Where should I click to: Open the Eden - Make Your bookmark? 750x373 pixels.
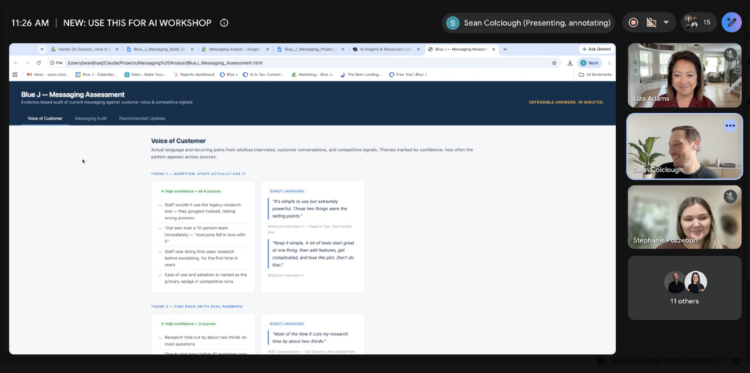click(x=144, y=75)
